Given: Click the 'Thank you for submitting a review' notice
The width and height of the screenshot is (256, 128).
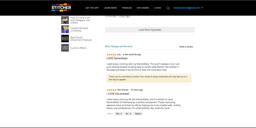Looking at the screenshot, I should point(149,78).
